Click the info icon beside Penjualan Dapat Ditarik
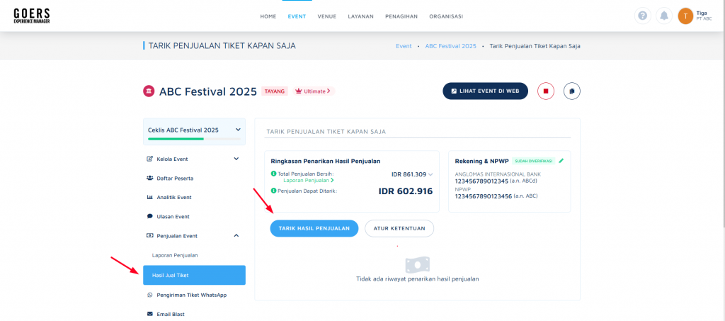The width and height of the screenshot is (725, 321). tap(273, 191)
